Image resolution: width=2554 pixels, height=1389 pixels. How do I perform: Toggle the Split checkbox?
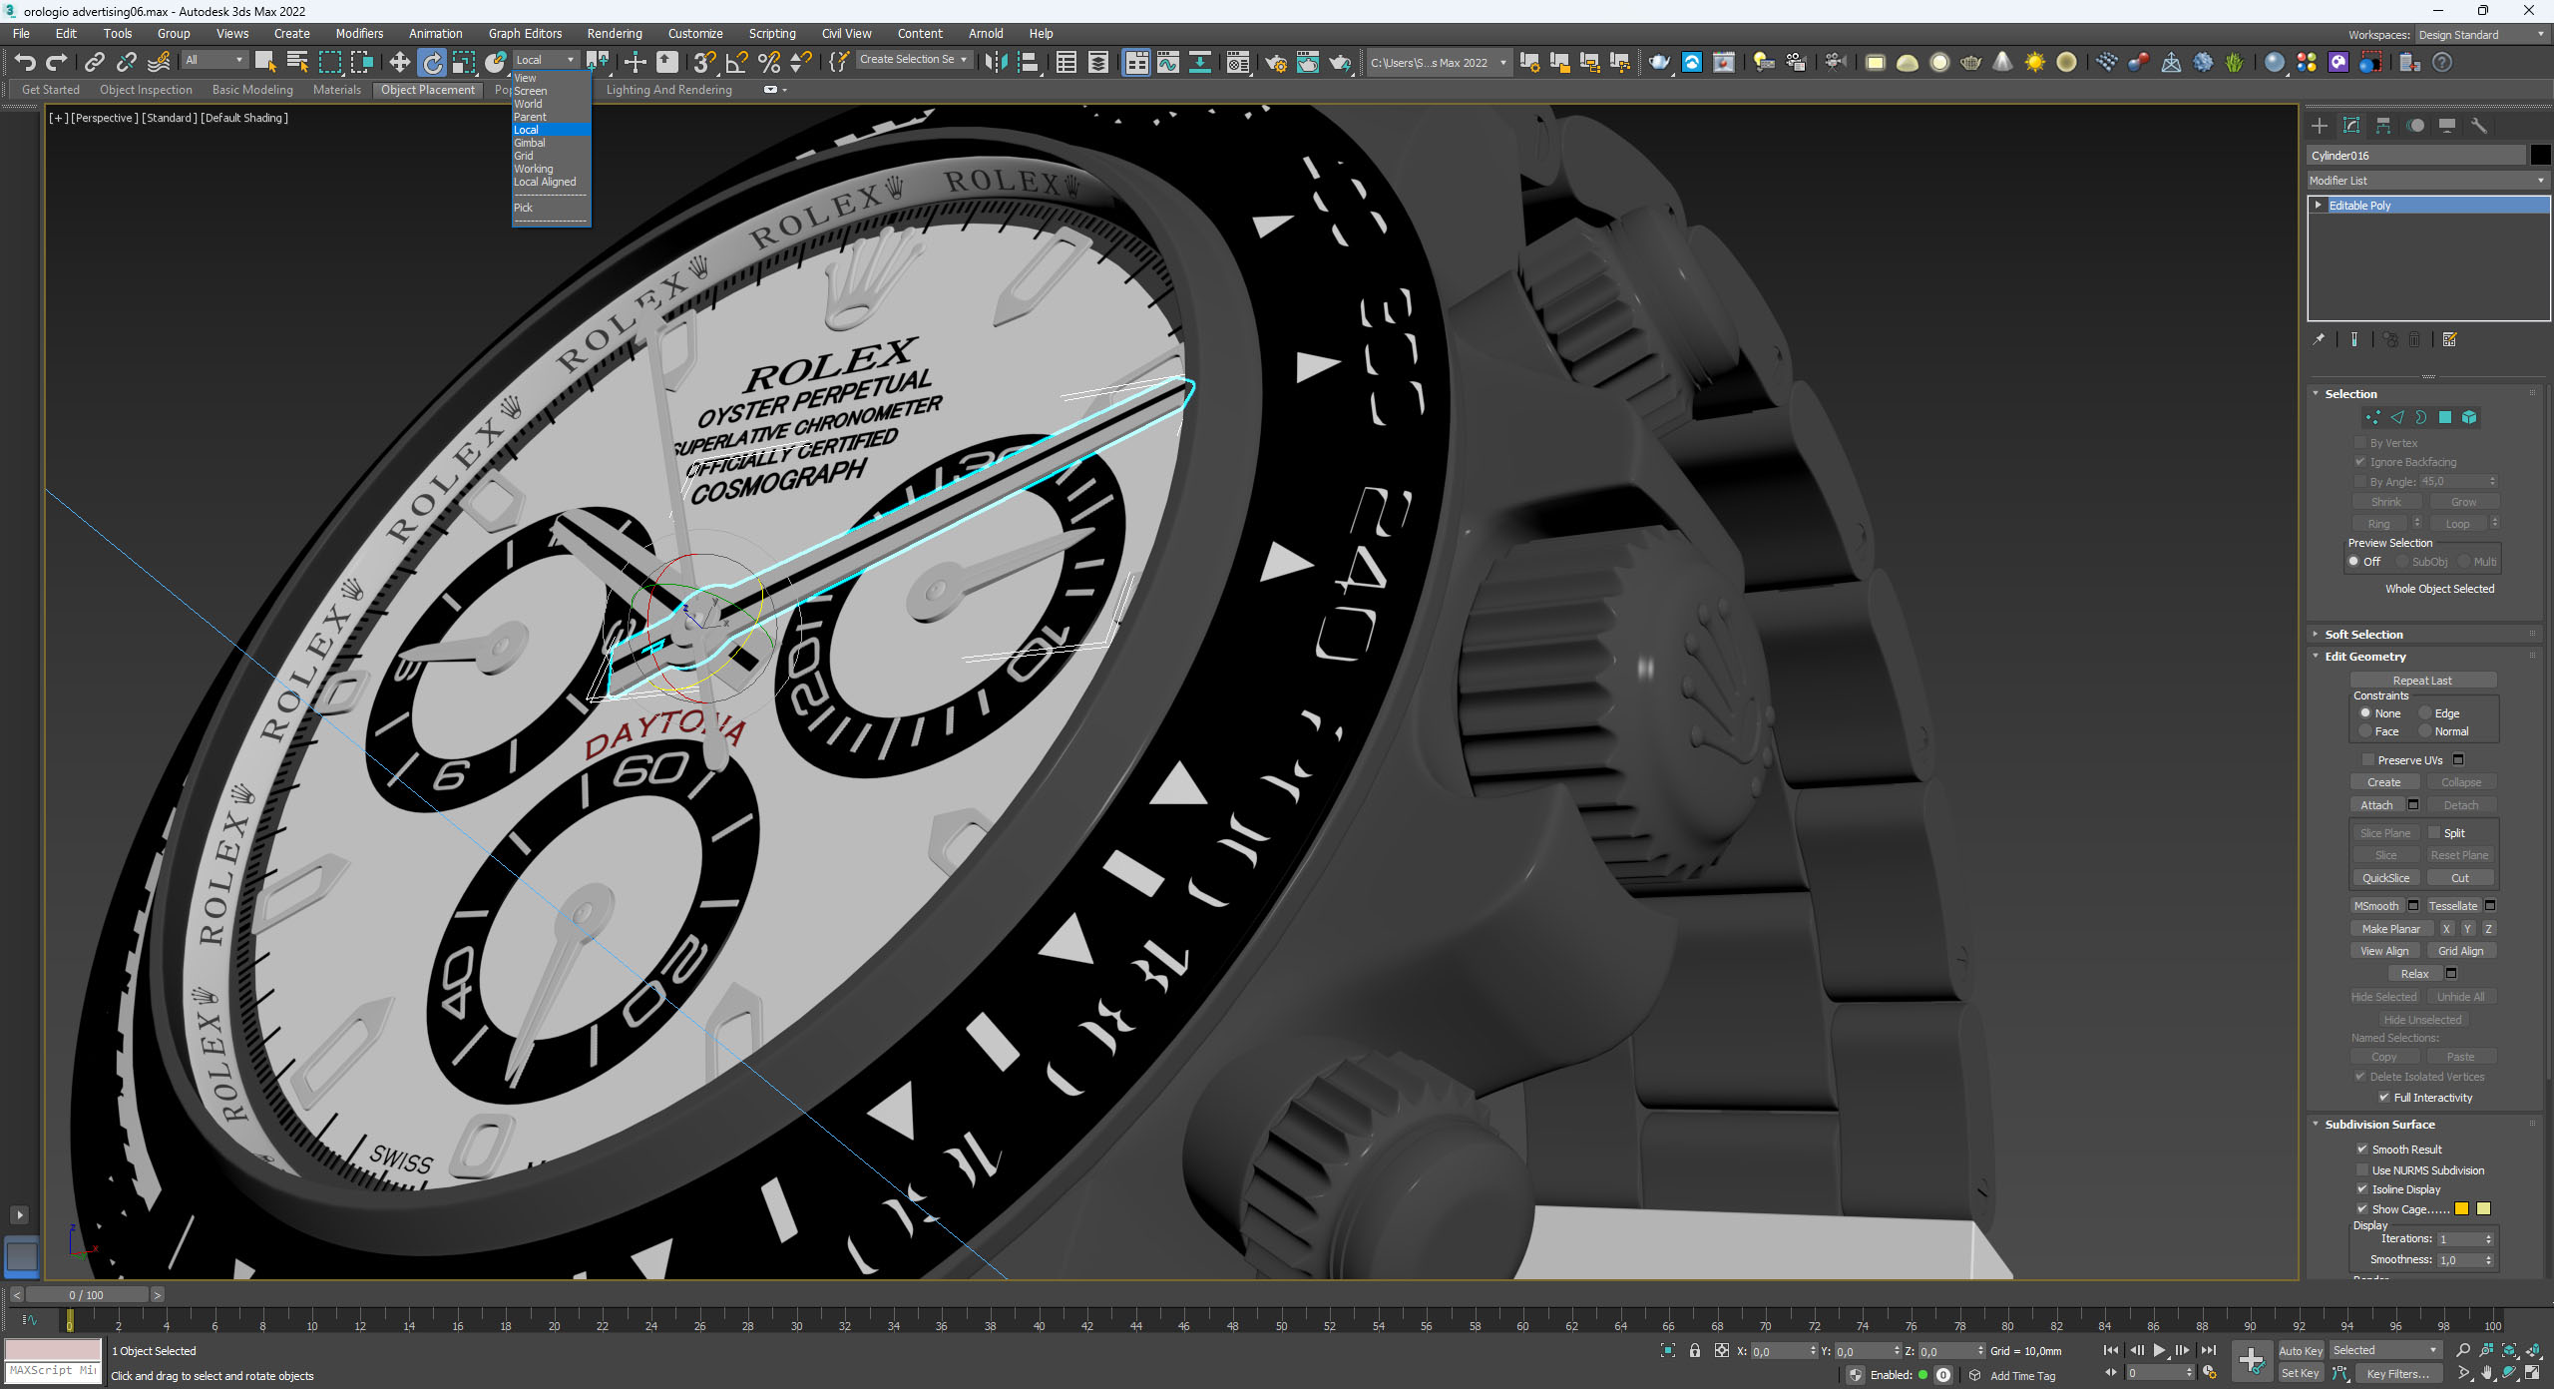click(x=2434, y=833)
